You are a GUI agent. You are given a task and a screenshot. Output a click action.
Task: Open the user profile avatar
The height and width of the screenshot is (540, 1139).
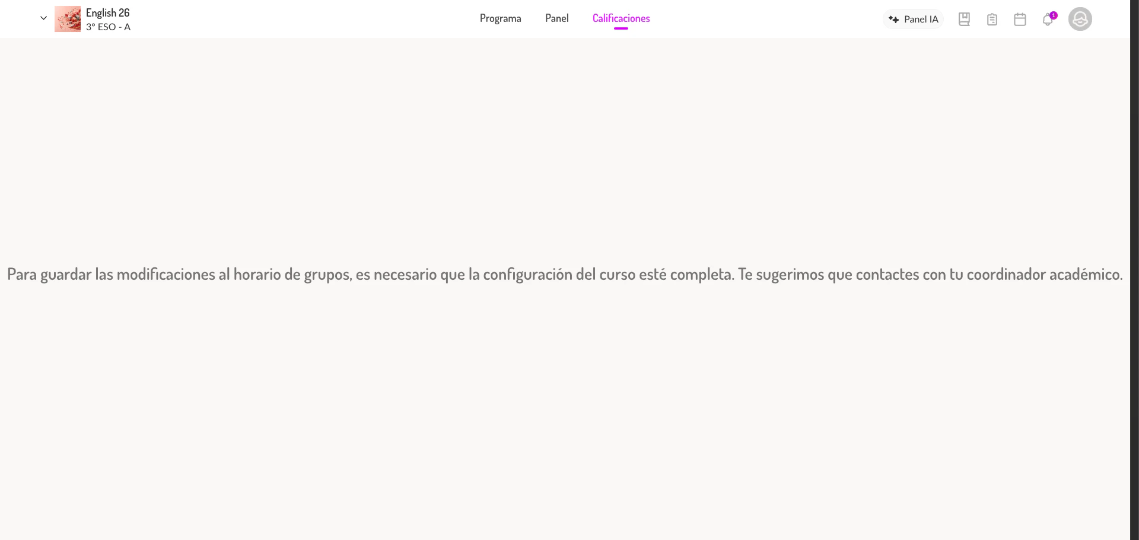(x=1080, y=18)
